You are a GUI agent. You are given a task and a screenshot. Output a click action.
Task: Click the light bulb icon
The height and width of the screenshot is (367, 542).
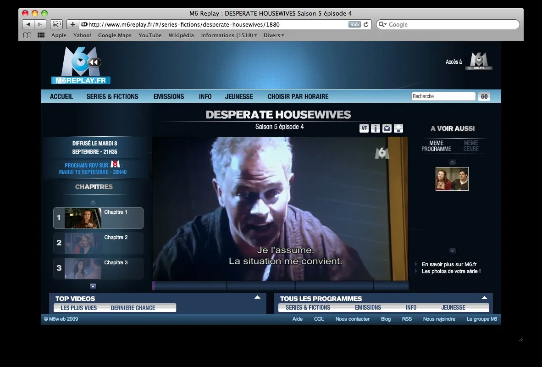398,128
